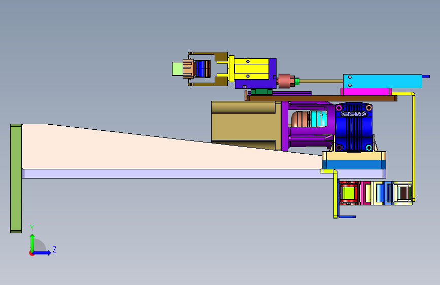Click the green Y axis of triad
This screenshot has width=440, height=285.
32,243
